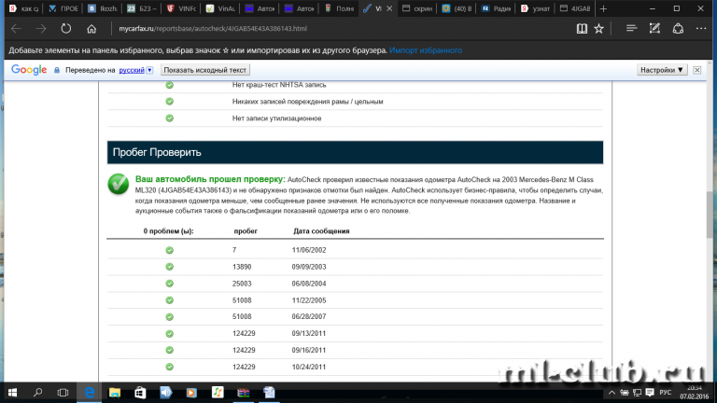Switch to the (40) В tab
The image size is (717, 403).
click(457, 8)
